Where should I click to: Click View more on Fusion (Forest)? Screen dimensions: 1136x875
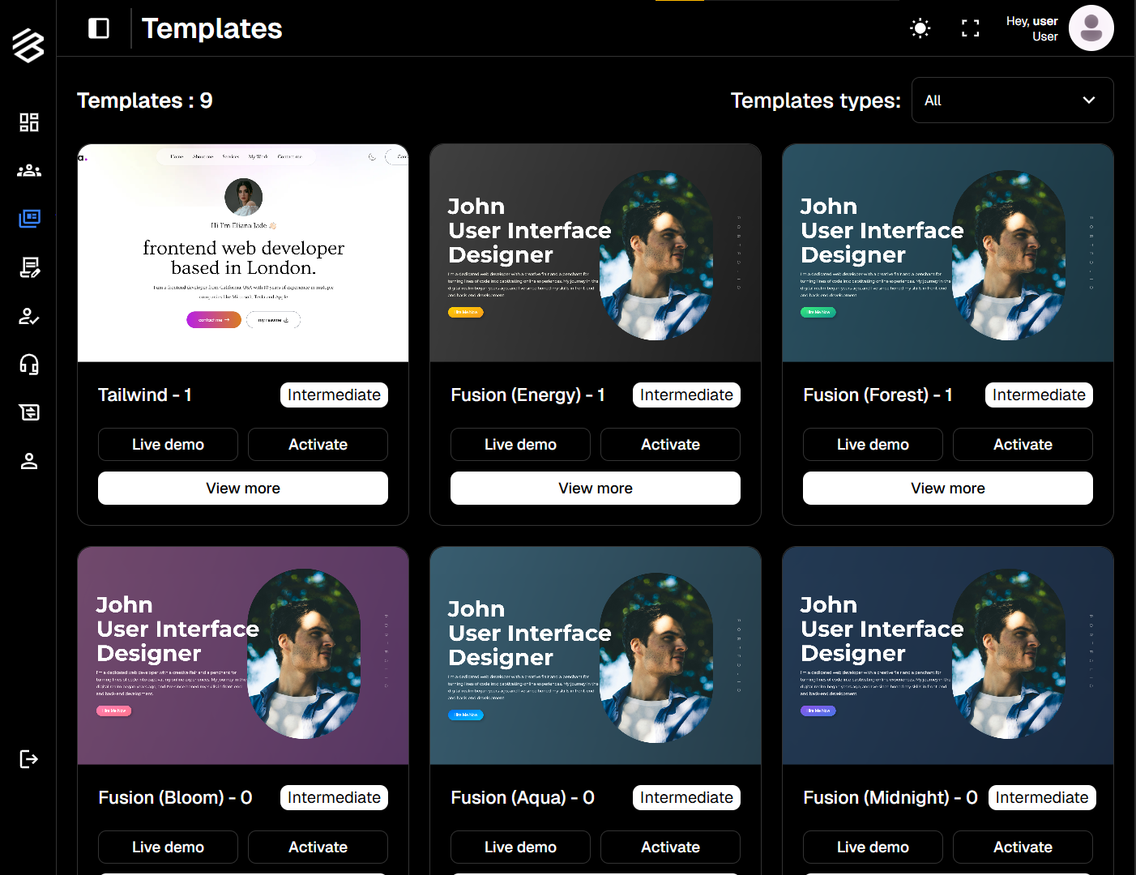[x=947, y=489]
